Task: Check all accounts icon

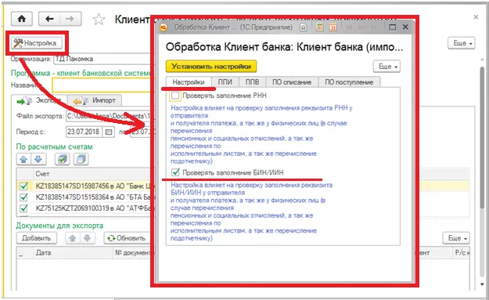Action: click(62, 160)
